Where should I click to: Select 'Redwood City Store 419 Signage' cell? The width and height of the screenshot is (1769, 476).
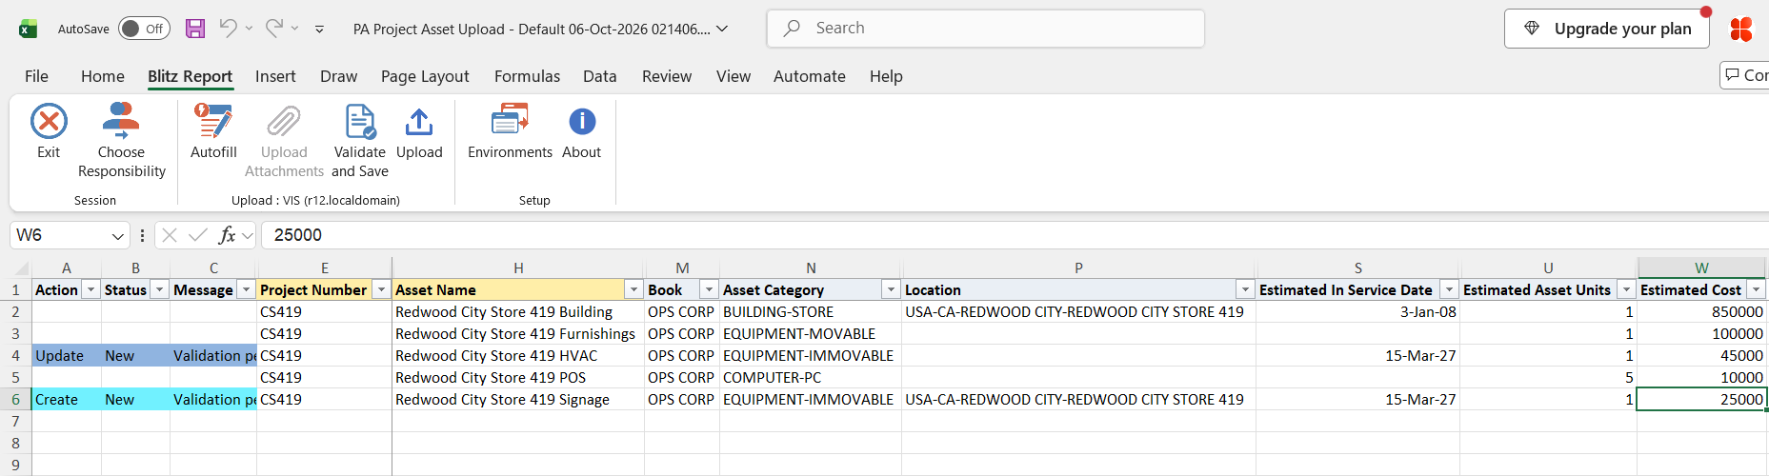coord(518,399)
